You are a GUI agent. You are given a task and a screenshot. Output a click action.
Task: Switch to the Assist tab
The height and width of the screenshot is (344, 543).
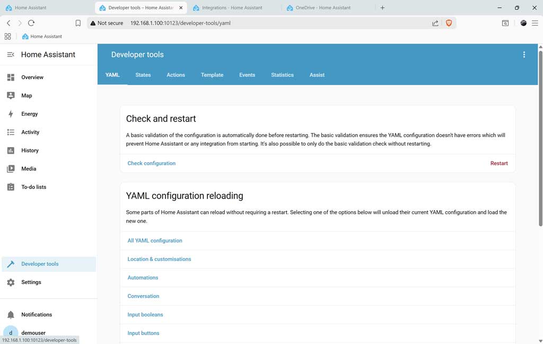[x=317, y=75]
